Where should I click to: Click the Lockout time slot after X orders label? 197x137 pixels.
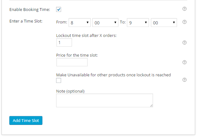click(86, 36)
